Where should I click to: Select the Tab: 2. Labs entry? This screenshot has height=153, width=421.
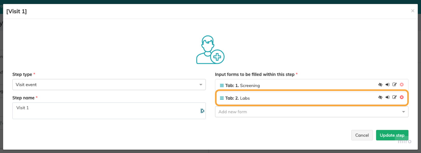click(237, 98)
